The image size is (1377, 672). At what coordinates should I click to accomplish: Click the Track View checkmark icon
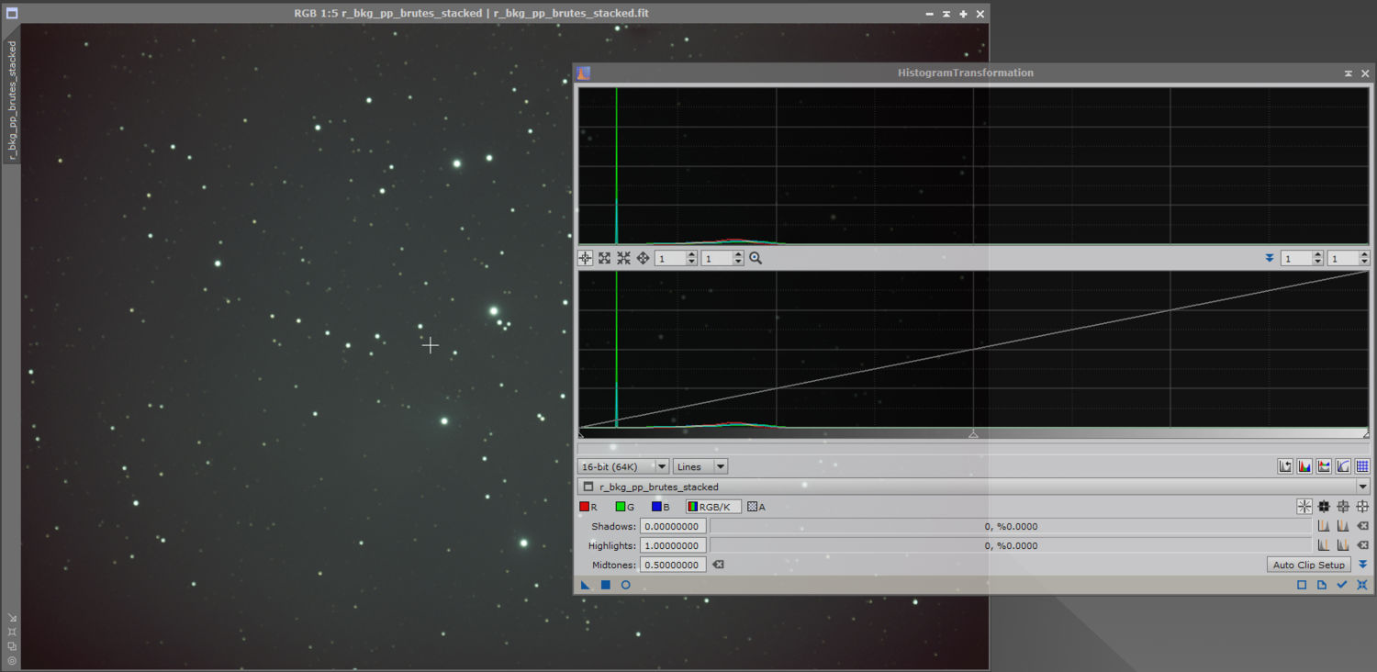[1342, 585]
